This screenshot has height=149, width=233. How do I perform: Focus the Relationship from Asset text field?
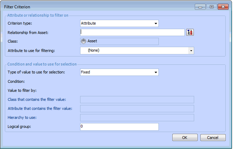132,33
